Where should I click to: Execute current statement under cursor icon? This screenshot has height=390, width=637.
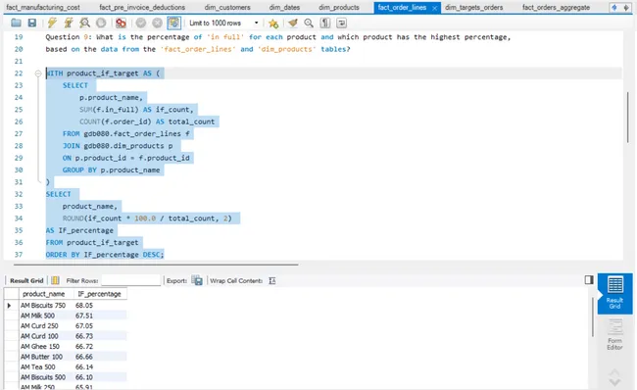pos(69,23)
